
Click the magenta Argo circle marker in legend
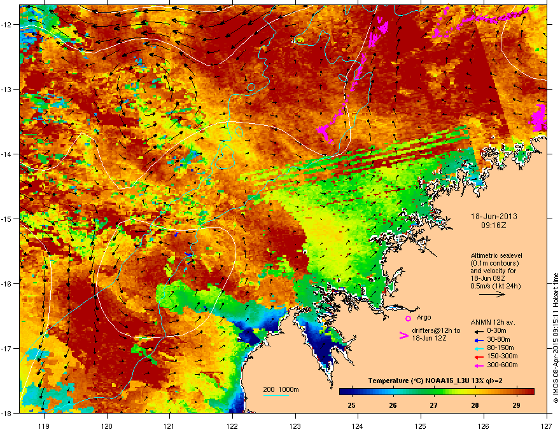(x=408, y=318)
